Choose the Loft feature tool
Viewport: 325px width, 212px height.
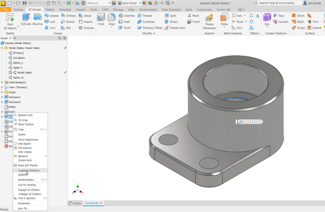click(x=50, y=21)
